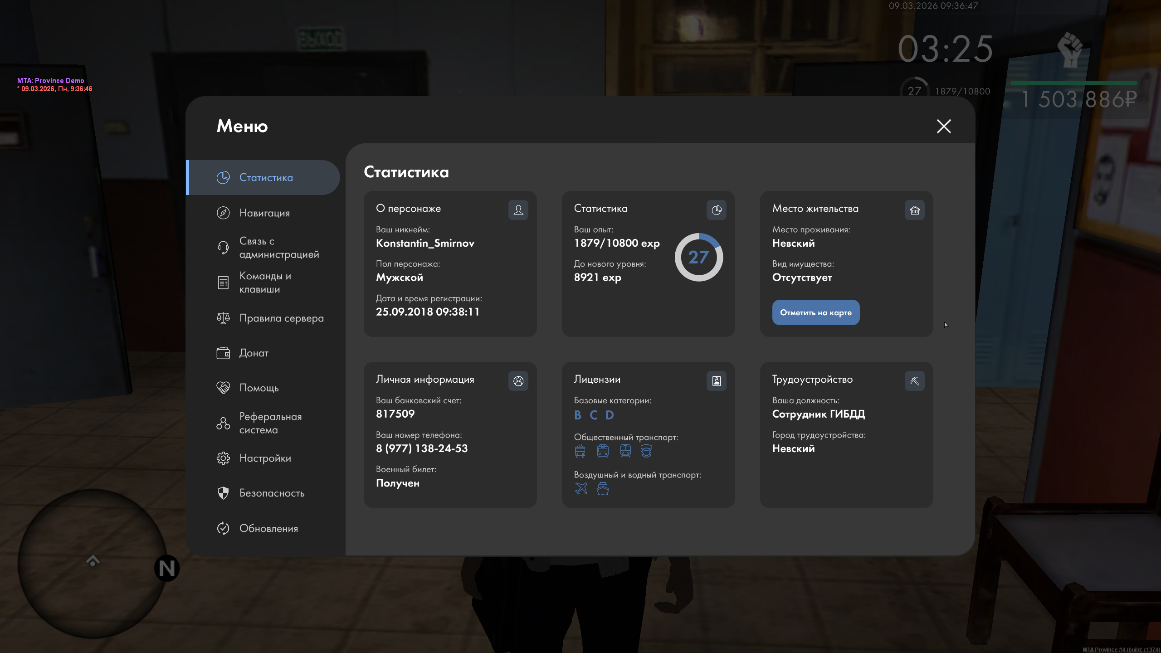Open the Донат section
The image size is (1161, 653).
[x=254, y=353]
